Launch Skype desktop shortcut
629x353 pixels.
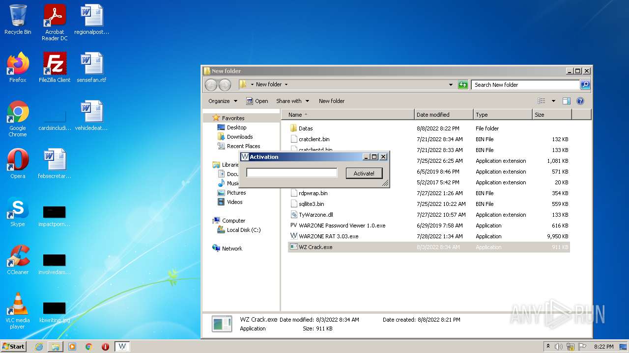click(x=18, y=212)
